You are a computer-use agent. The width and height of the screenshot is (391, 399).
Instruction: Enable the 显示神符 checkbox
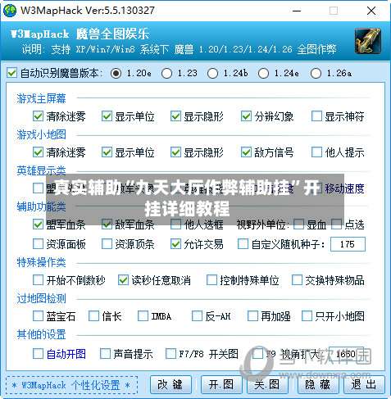click(x=316, y=116)
